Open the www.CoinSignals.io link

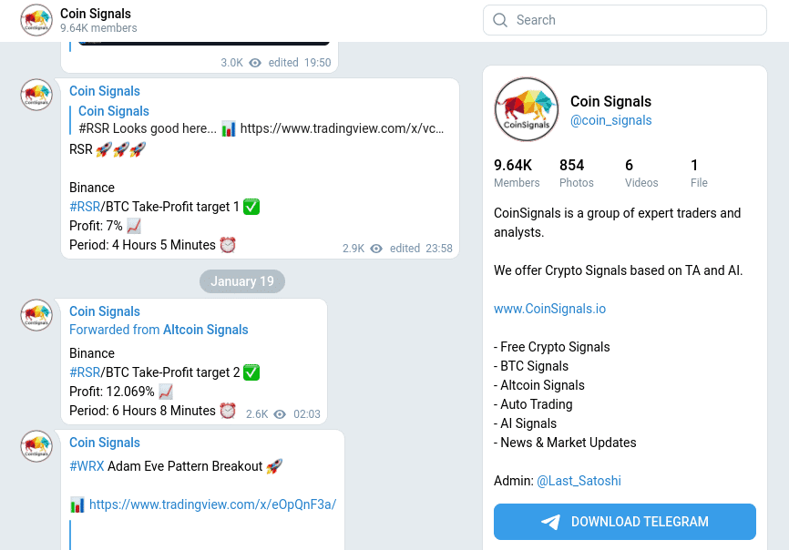pos(549,309)
